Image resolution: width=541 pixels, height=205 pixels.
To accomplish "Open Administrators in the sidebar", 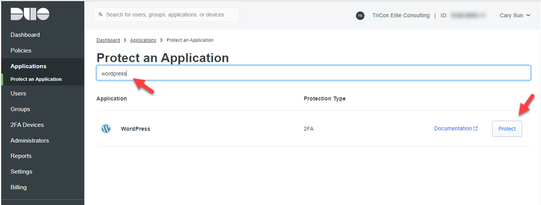I will (30, 141).
